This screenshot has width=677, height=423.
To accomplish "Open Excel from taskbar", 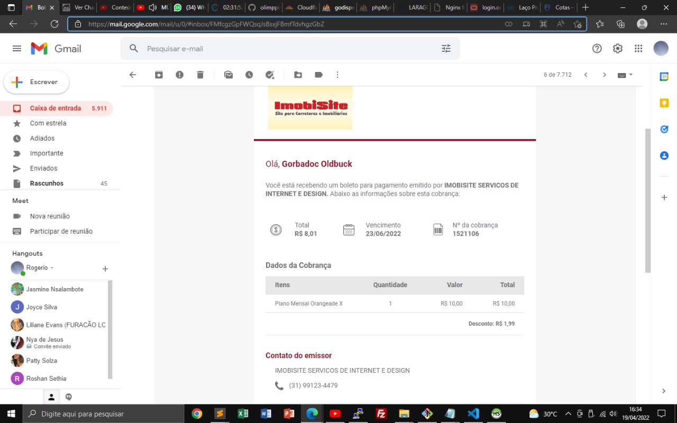I will 243,413.
